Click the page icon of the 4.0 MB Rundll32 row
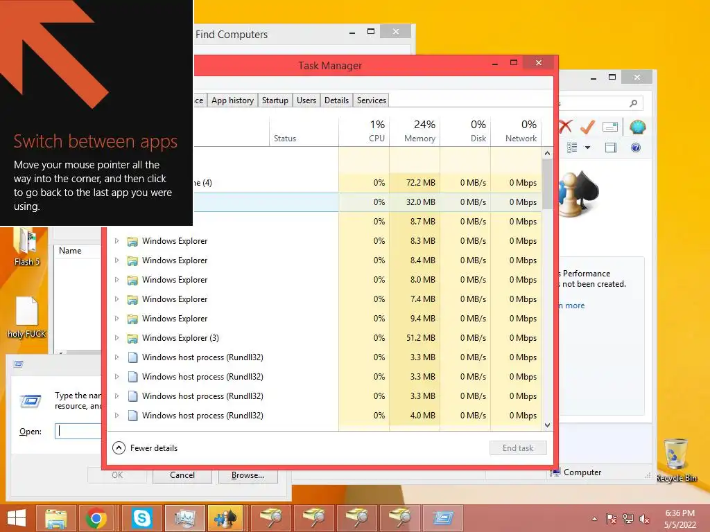This screenshot has width=710, height=532. [132, 416]
